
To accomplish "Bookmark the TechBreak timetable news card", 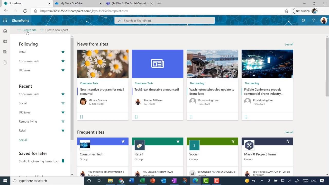I will [x=136, y=117].
